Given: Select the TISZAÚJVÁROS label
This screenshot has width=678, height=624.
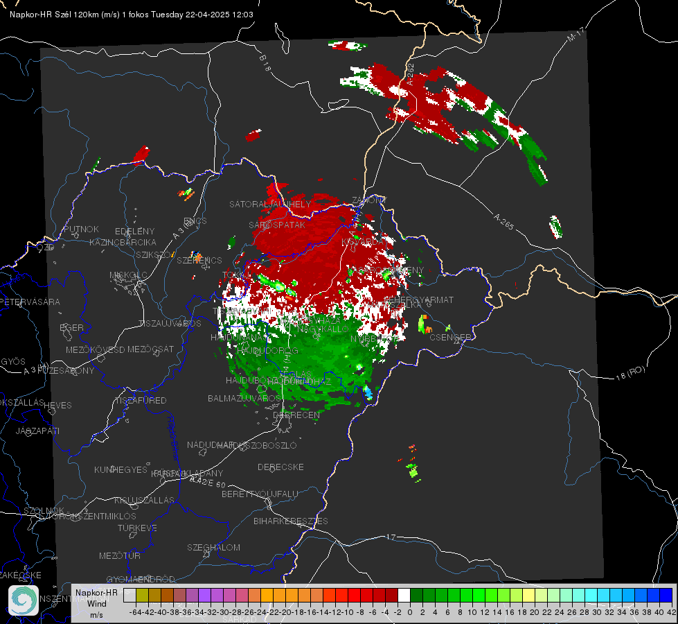Looking at the screenshot, I should click(x=170, y=324).
